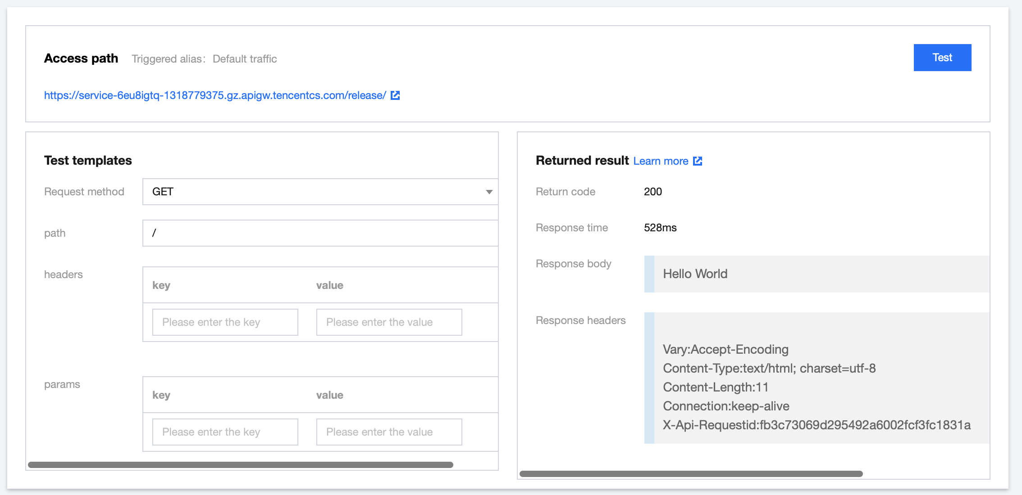
Task: Click the Test templates horizontal scrollbar
Action: tap(240, 465)
